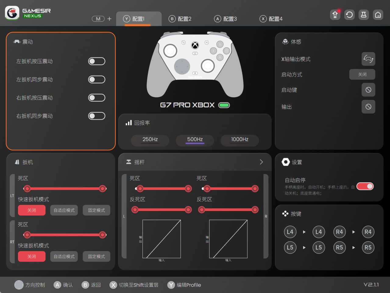Click the right stick response curve graph
This screenshot has width=390, height=293.
point(228,239)
